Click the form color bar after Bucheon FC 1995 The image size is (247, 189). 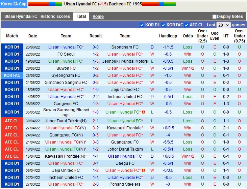click(159, 4)
